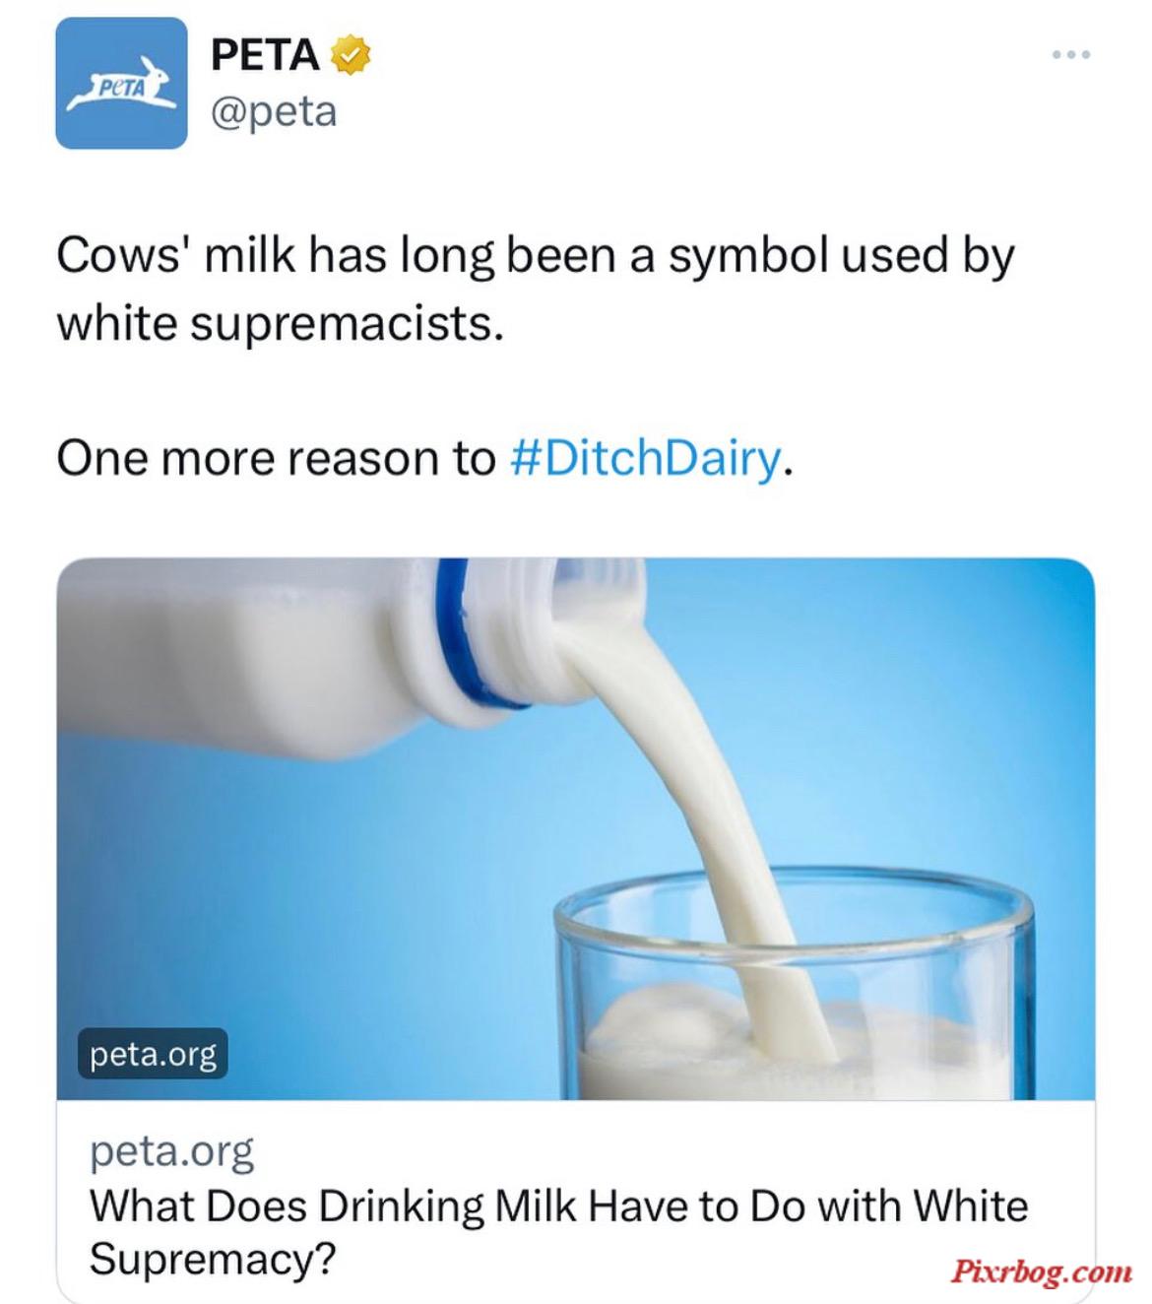This screenshot has width=1152, height=1304.
Task: Open the peta.org domain text below image
Action: tap(171, 1150)
